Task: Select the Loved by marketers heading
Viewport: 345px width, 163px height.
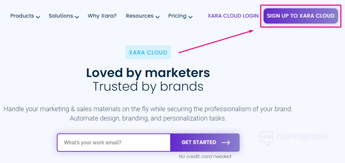Action: coord(148,72)
